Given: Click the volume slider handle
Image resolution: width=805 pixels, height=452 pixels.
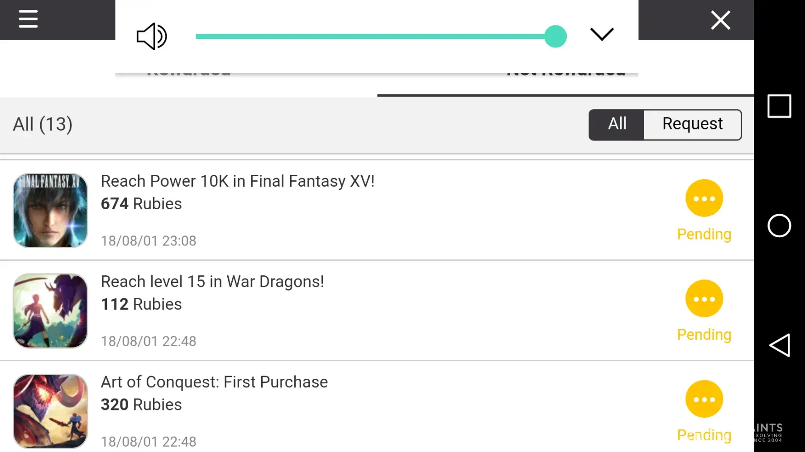Looking at the screenshot, I should click(x=556, y=37).
